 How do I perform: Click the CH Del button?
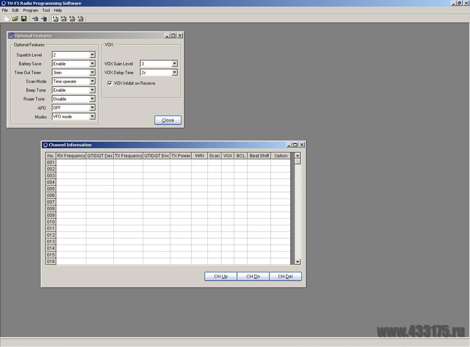tap(285, 276)
